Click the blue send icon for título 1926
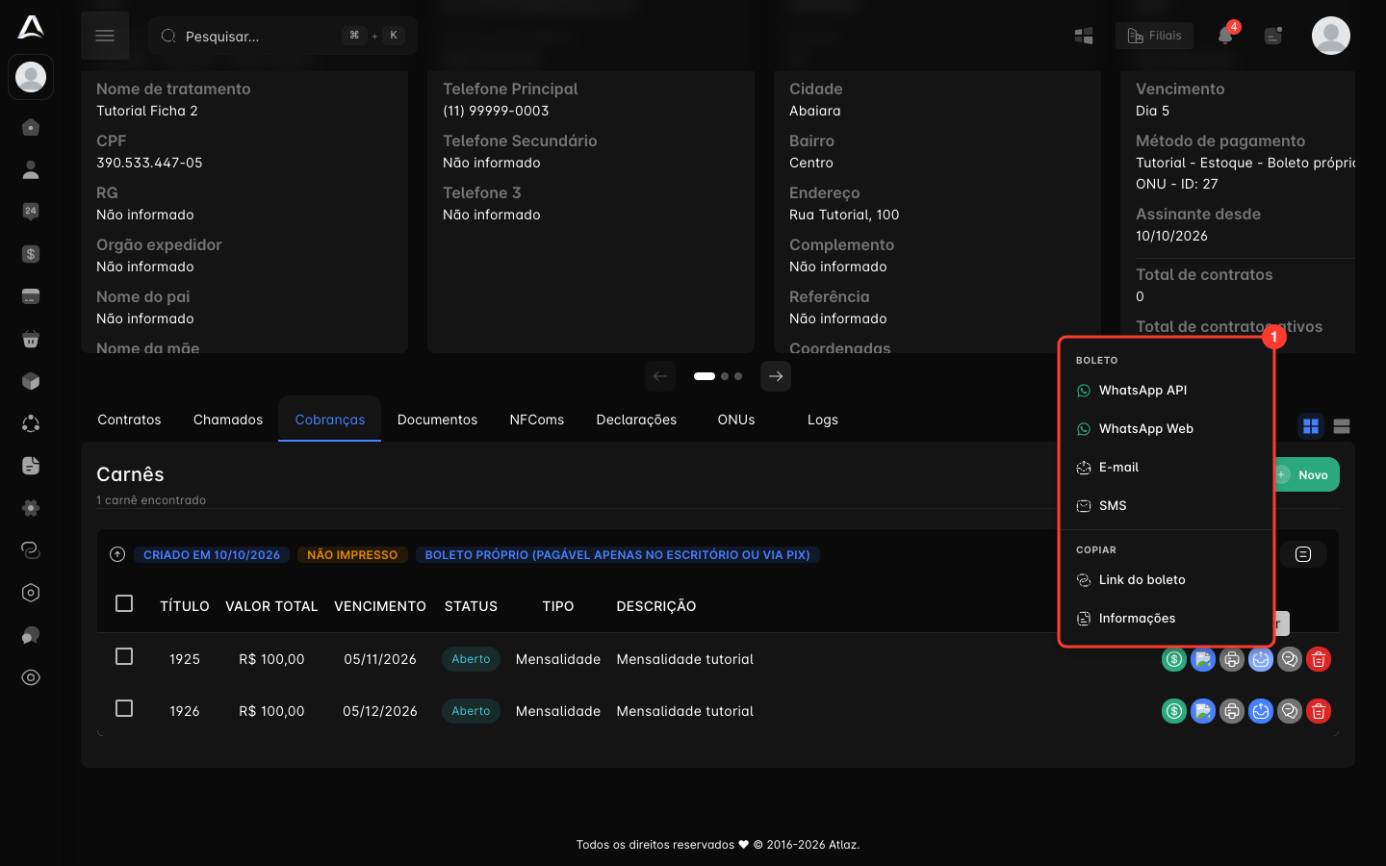Viewport: 1386px width, 866px height. pyautogui.click(x=1261, y=711)
